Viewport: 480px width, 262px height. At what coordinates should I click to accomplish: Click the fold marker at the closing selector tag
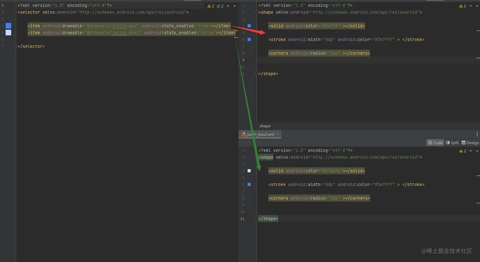[x=16, y=46]
